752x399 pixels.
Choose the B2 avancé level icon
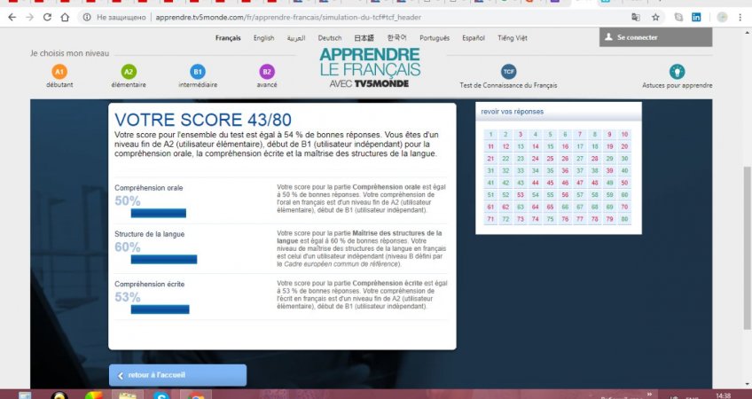pyautogui.click(x=267, y=72)
